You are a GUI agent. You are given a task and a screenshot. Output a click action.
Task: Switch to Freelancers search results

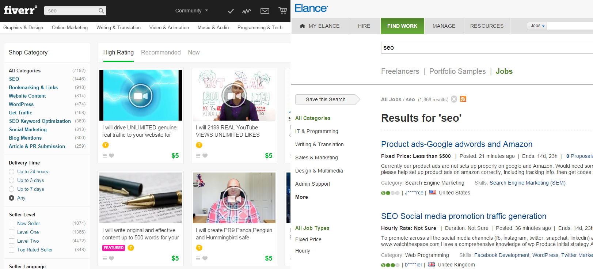[x=400, y=71]
